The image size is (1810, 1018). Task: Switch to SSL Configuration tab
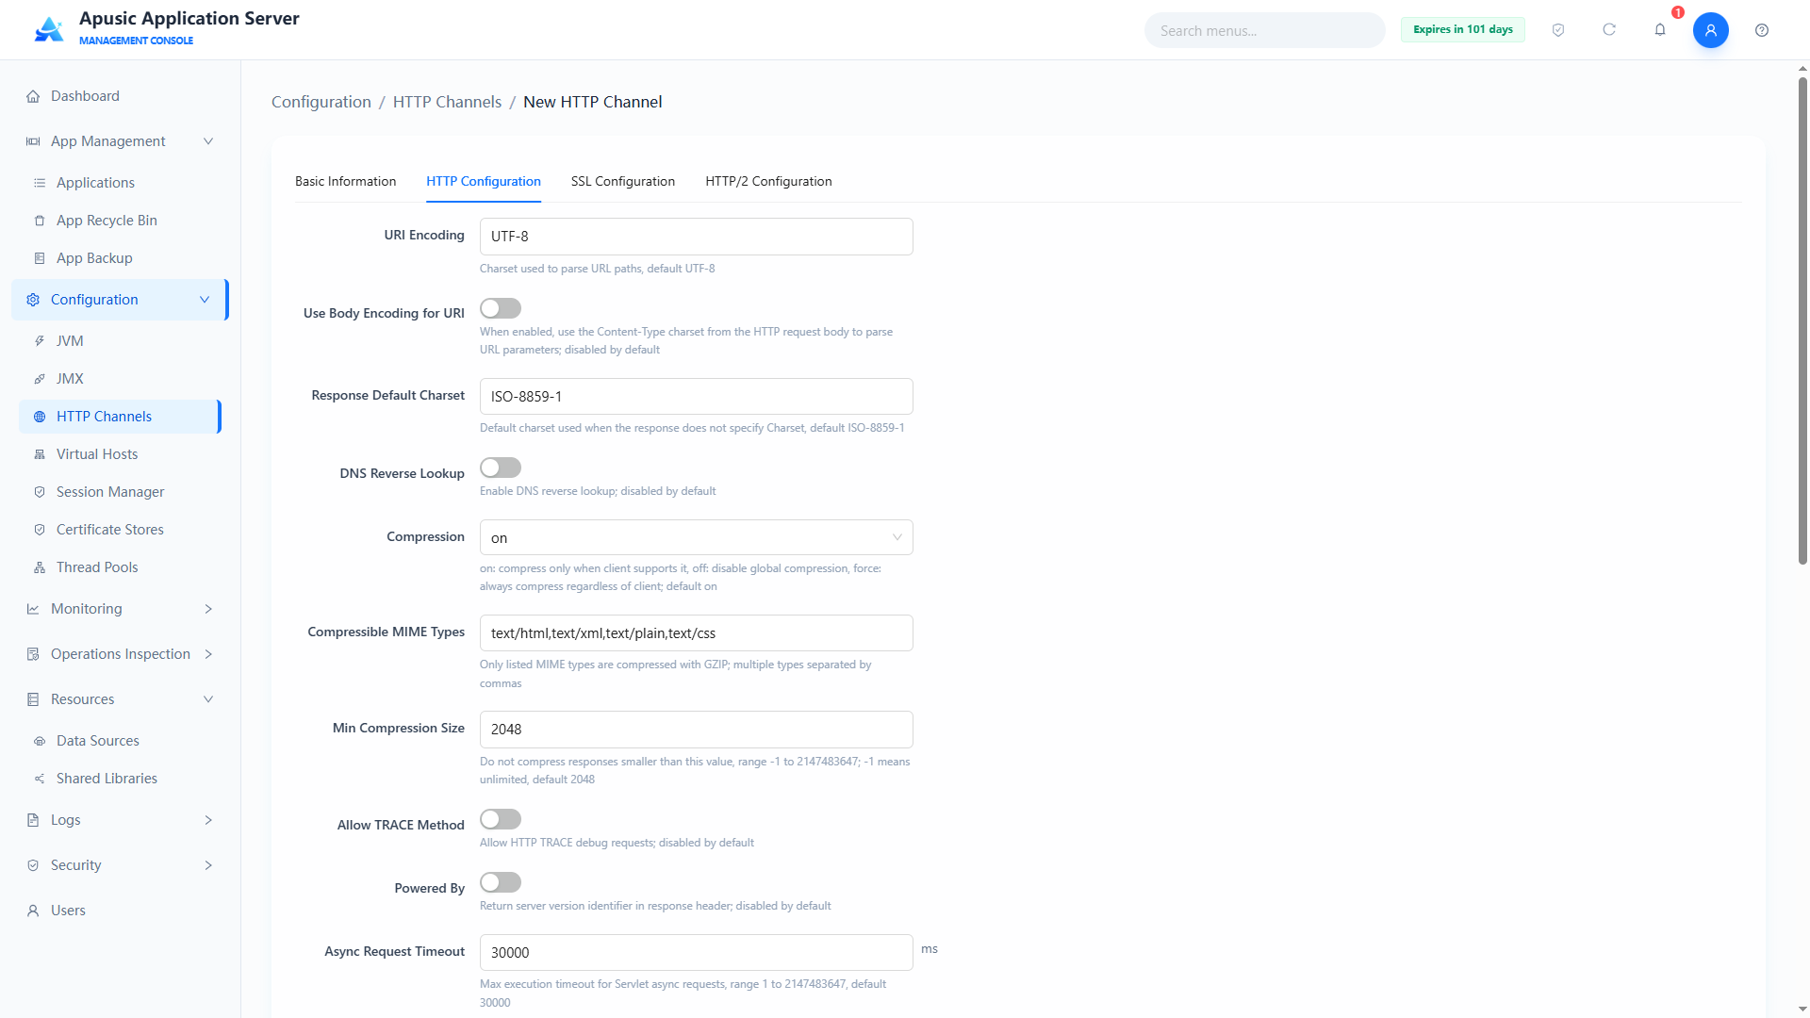pyautogui.click(x=622, y=181)
